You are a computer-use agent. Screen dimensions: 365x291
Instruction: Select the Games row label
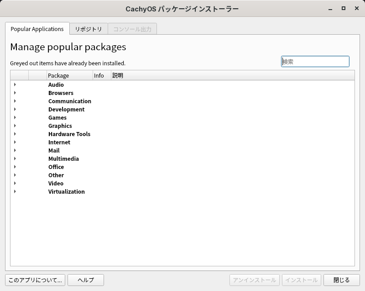[57, 118]
